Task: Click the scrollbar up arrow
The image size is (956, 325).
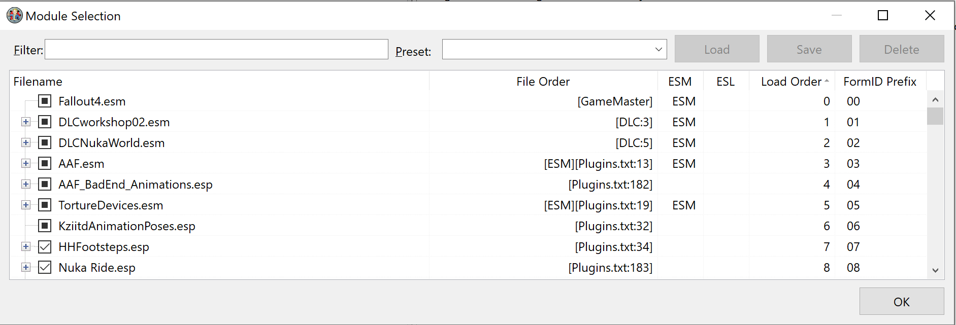Action: click(x=935, y=100)
